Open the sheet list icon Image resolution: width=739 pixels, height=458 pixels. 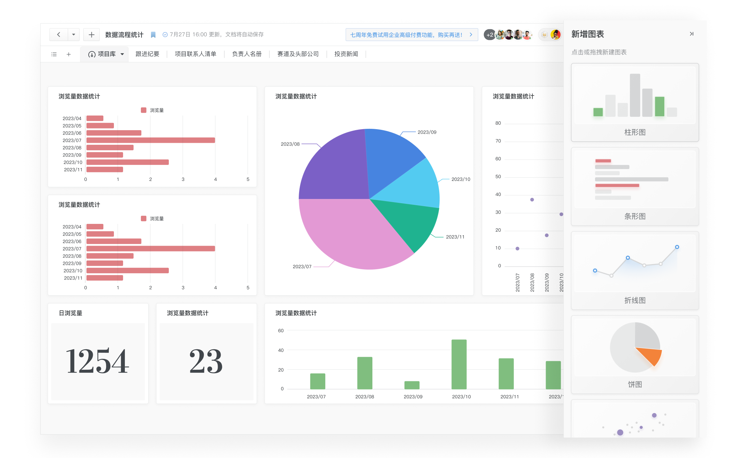pyautogui.click(x=54, y=54)
